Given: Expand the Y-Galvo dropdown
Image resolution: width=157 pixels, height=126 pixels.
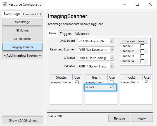Looking at the screenshot, I should [96, 66].
